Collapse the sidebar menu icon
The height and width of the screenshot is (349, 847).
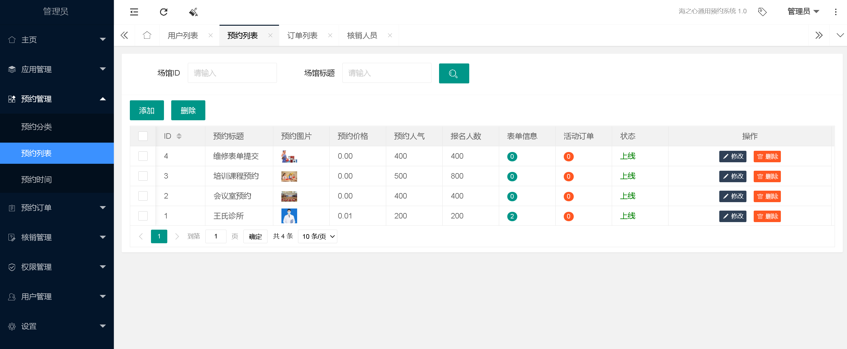click(134, 12)
